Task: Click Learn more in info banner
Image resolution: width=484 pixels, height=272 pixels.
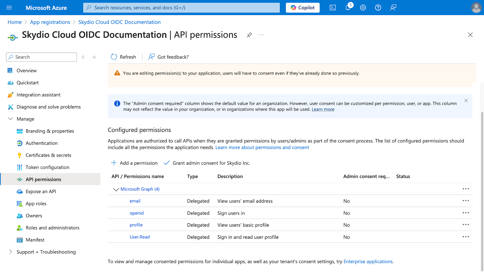Action: pyautogui.click(x=323, y=109)
